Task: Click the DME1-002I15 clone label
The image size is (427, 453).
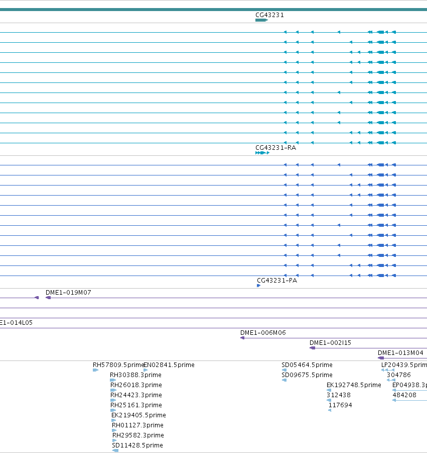Action: tap(330, 343)
